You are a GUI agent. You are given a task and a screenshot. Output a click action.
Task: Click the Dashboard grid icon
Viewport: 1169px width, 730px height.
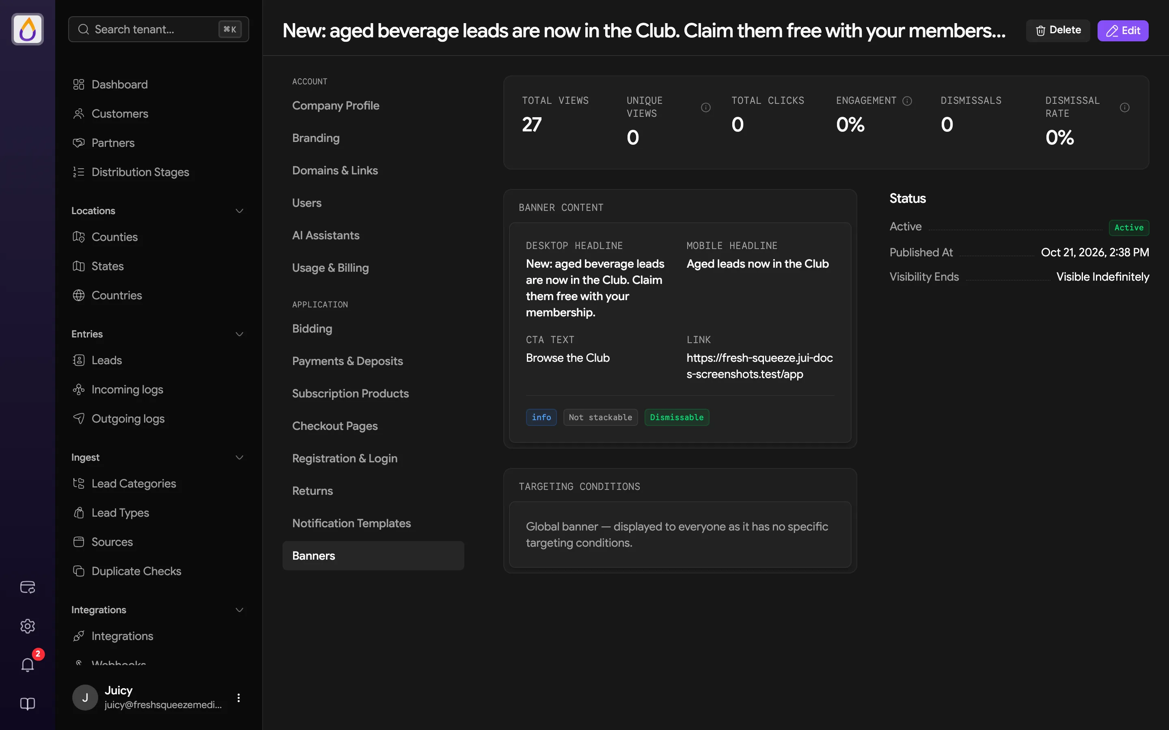79,84
